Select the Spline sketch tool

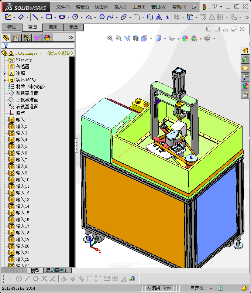[110, 17]
